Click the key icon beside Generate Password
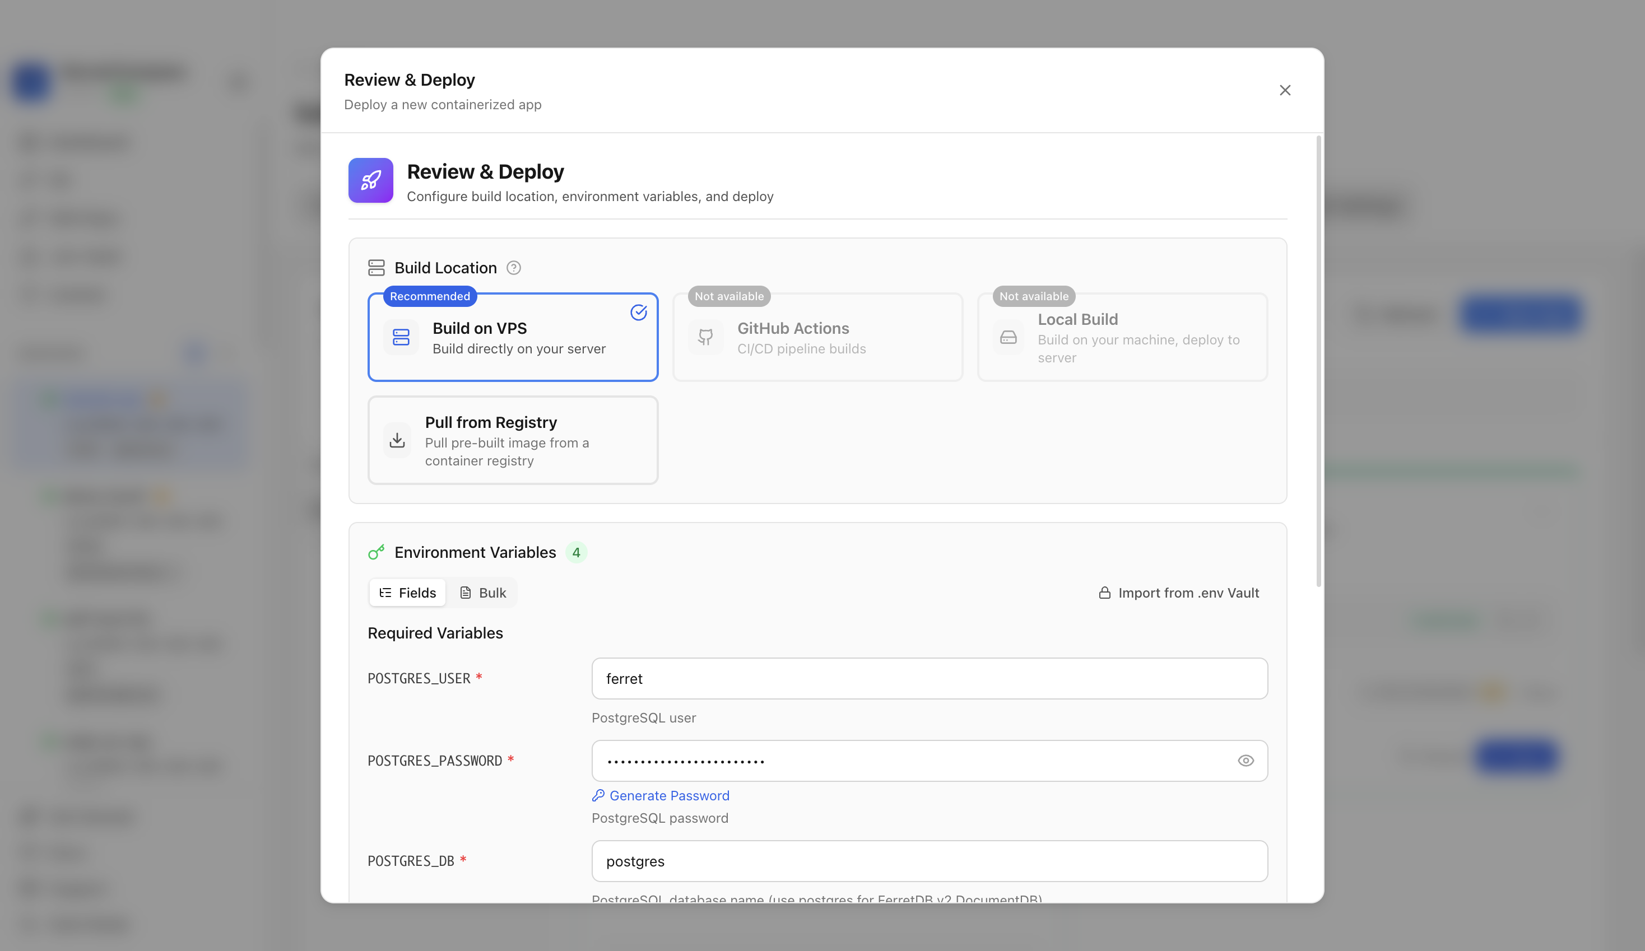Viewport: 1645px width, 951px height. pyautogui.click(x=598, y=796)
